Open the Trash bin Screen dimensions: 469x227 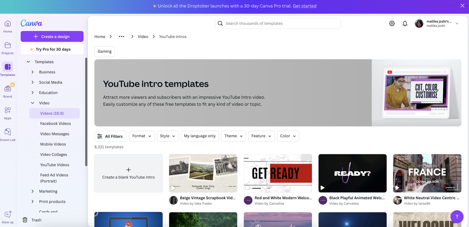25,220
